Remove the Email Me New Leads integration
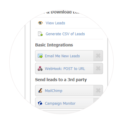Screen dimensions: 123x128 [98, 56]
